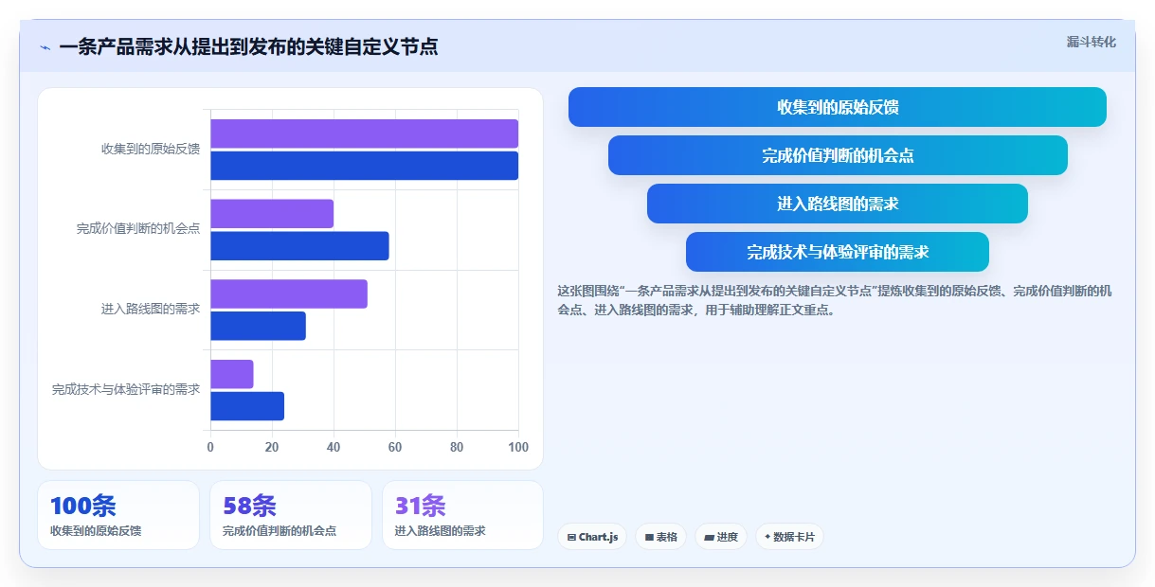The height and width of the screenshot is (587, 1155).
Task: Open the 58条 stat card
Action: coord(291,515)
